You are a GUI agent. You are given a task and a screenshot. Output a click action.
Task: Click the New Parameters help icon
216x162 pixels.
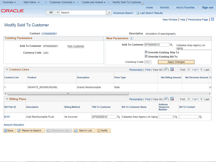coord(132,38)
